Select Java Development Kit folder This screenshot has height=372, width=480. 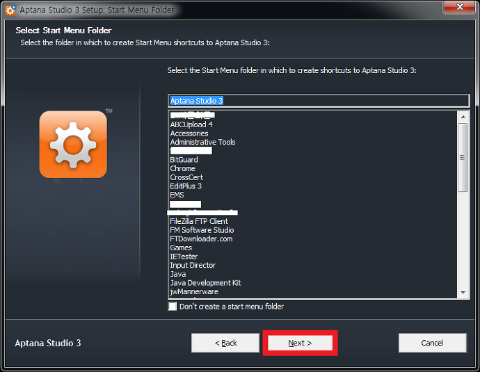(205, 283)
